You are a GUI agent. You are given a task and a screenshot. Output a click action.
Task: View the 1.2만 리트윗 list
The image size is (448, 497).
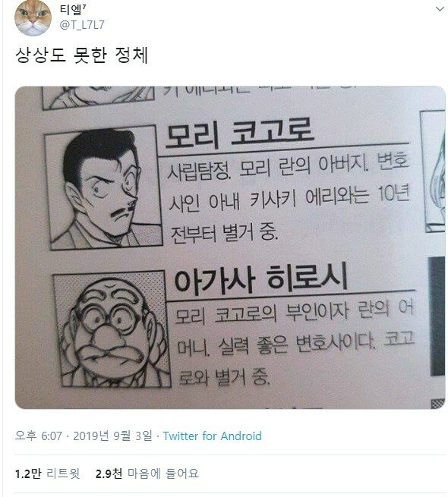[47, 473]
